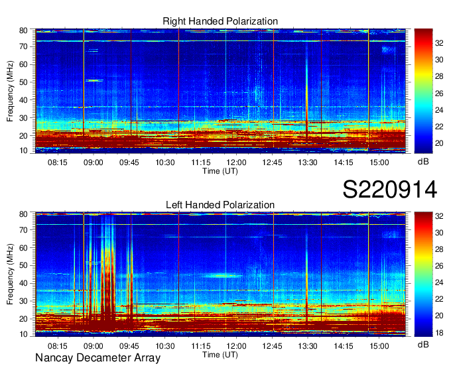
Task: Click the "70" frequency tick of the left-handed plot
Action: pyautogui.click(x=23, y=230)
